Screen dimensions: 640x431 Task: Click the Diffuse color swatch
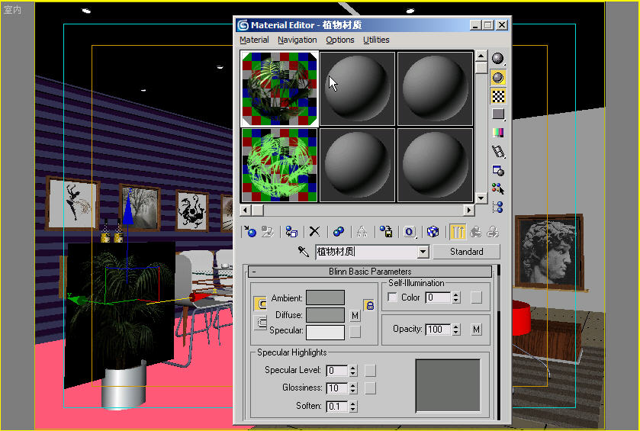point(325,315)
